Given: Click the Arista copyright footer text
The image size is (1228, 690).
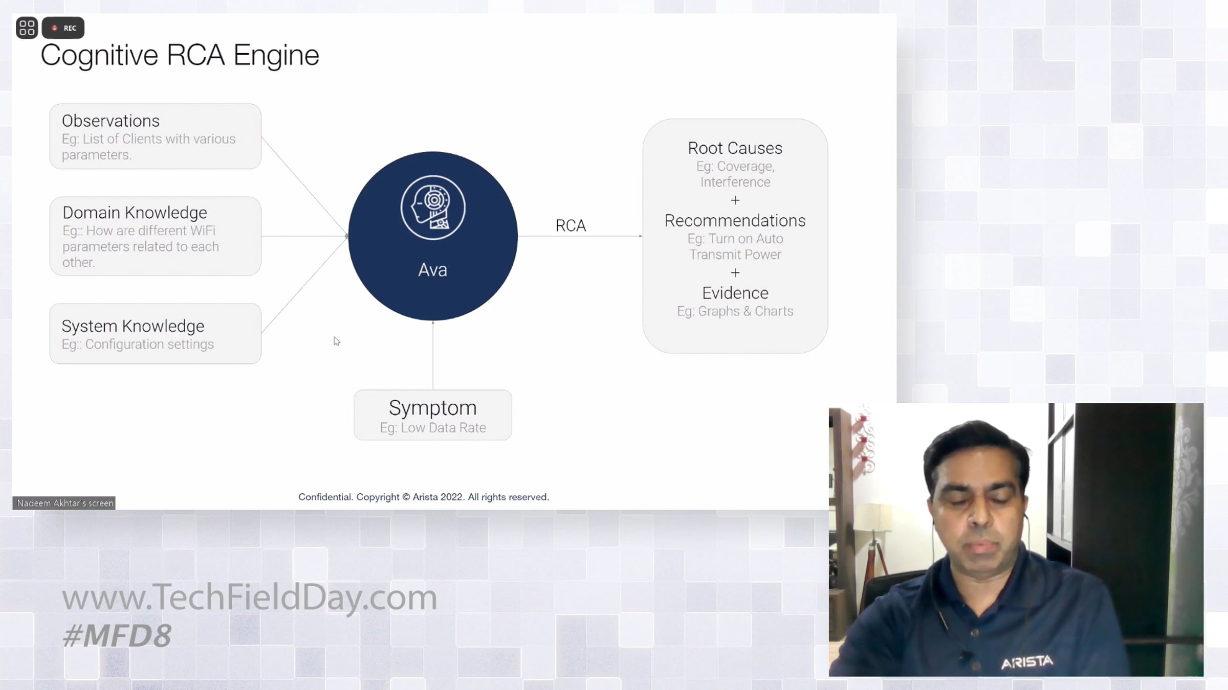Looking at the screenshot, I should tap(424, 497).
